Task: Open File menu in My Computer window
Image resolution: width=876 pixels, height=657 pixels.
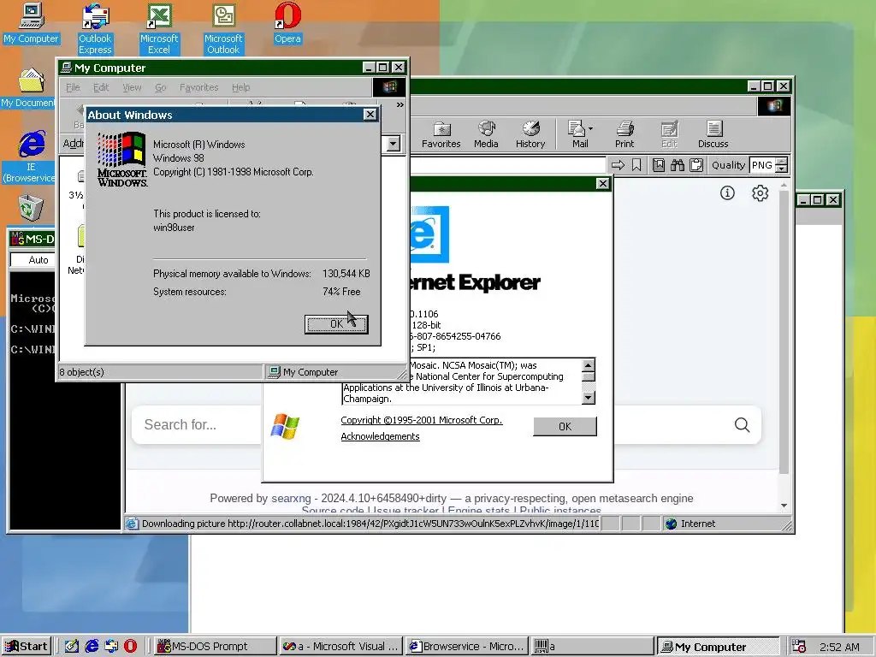Action: (73, 87)
